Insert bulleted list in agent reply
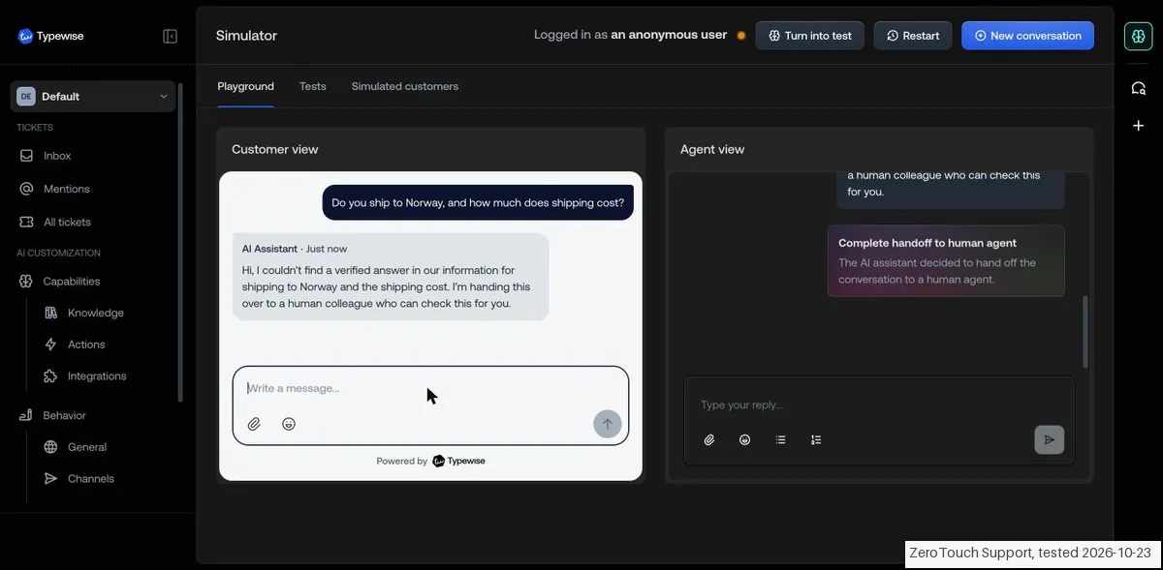Image resolution: width=1163 pixels, height=570 pixels. pos(780,439)
